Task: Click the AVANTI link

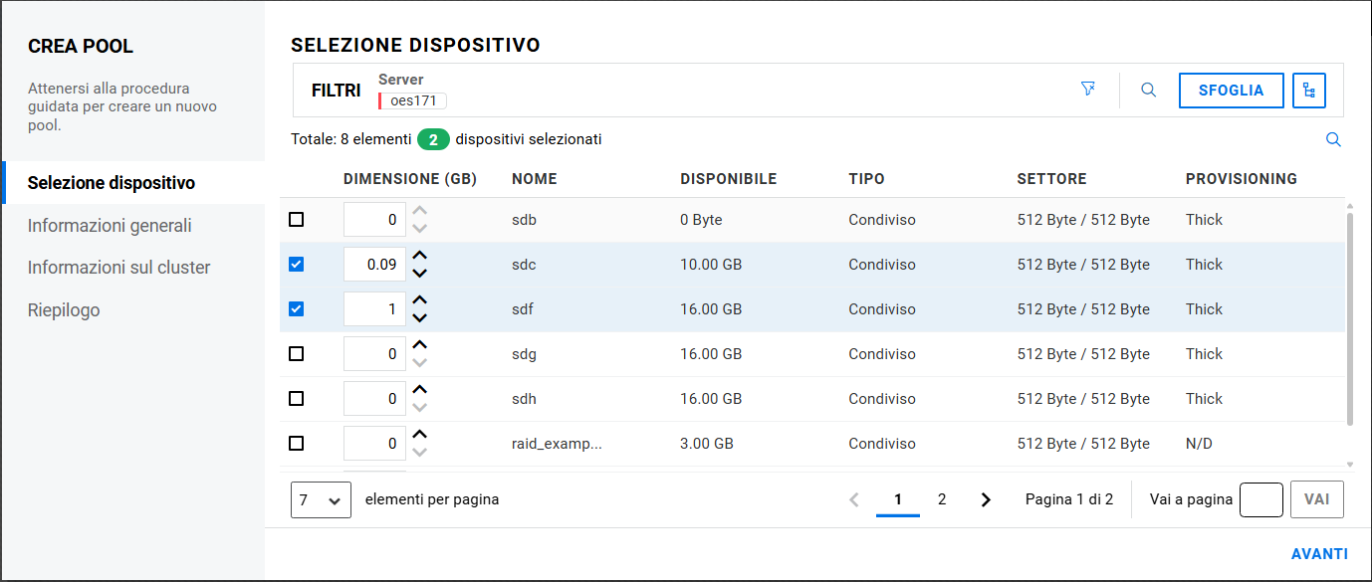Action: (1319, 554)
